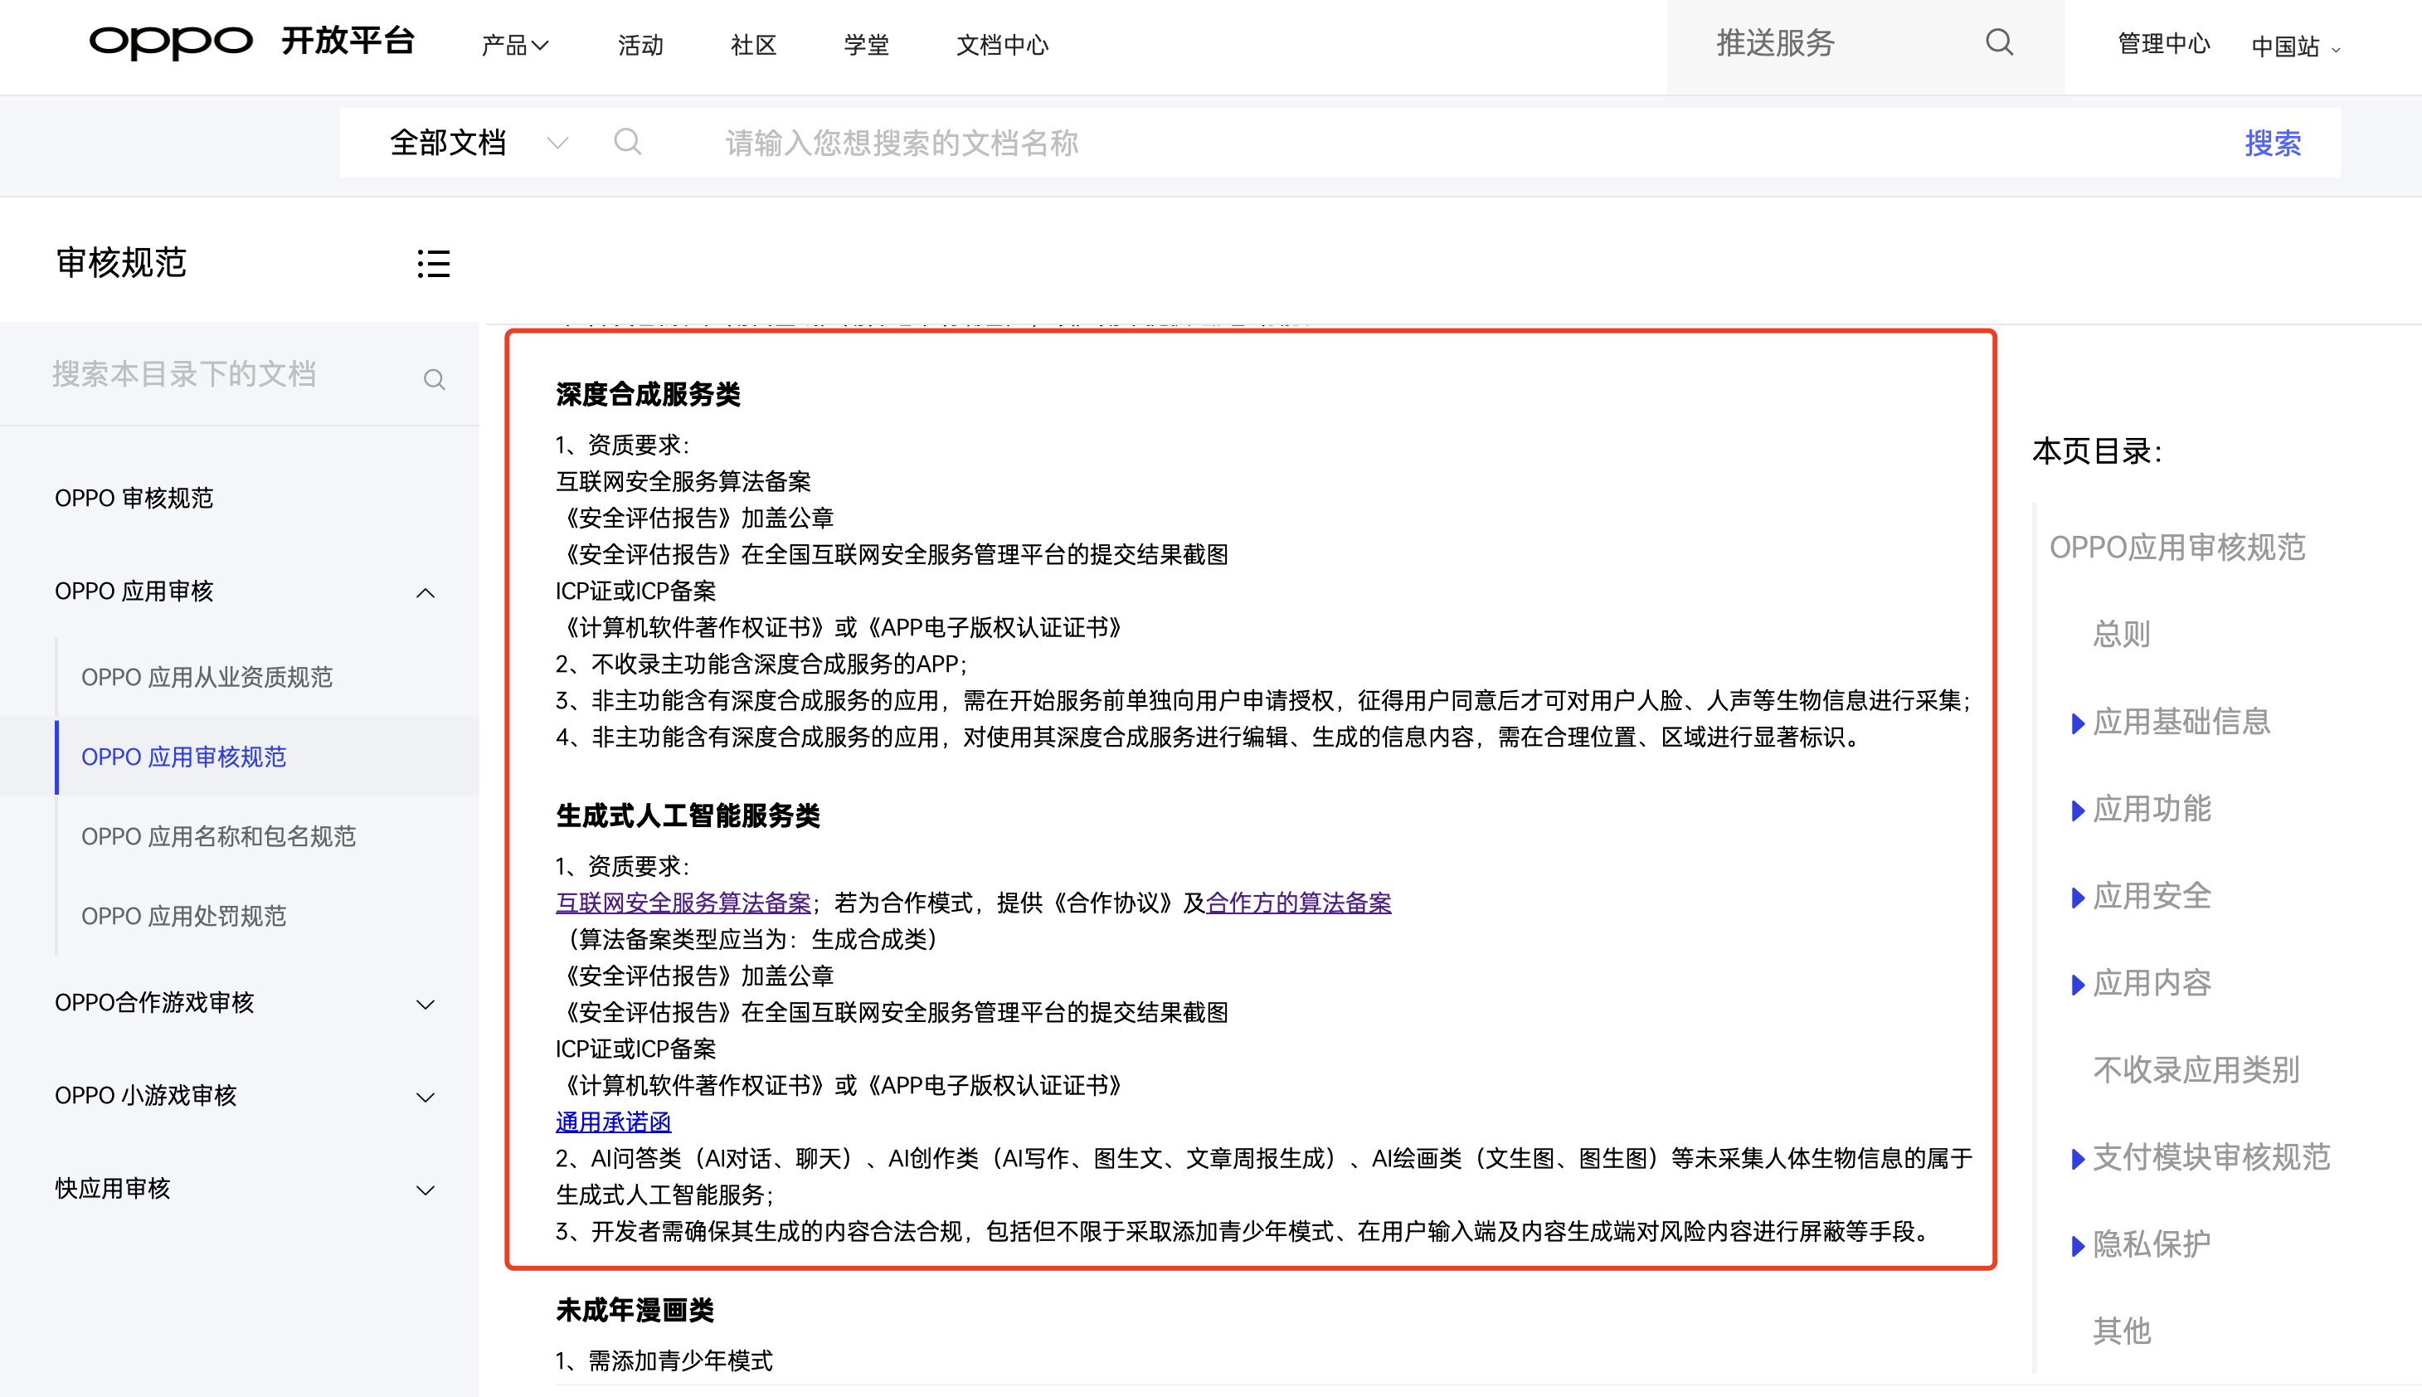Click the 审核规范 sidebar title
The height and width of the screenshot is (1397, 2422).
[x=121, y=263]
